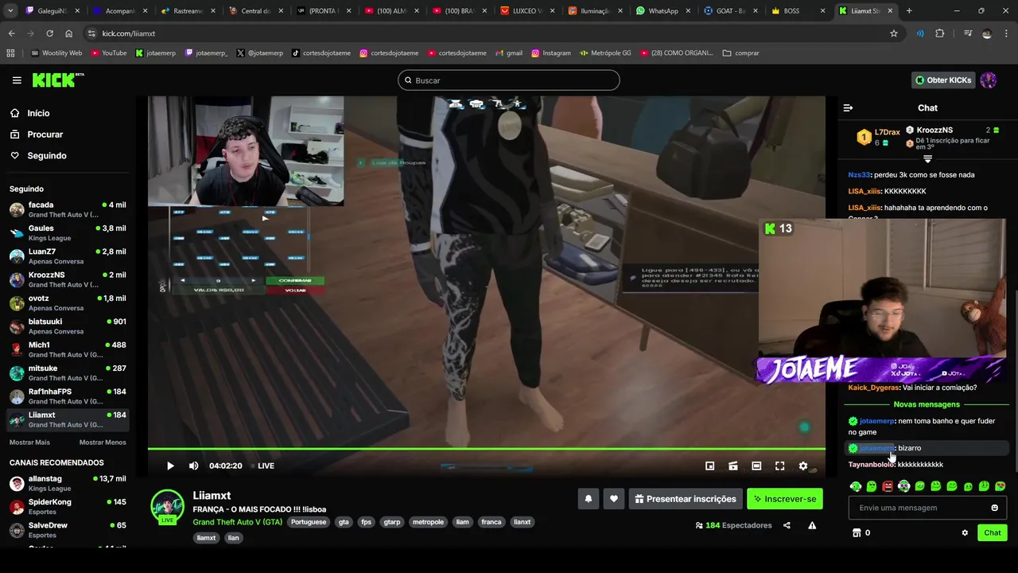Mute the stream volume icon
This screenshot has width=1018, height=573.
193,466
